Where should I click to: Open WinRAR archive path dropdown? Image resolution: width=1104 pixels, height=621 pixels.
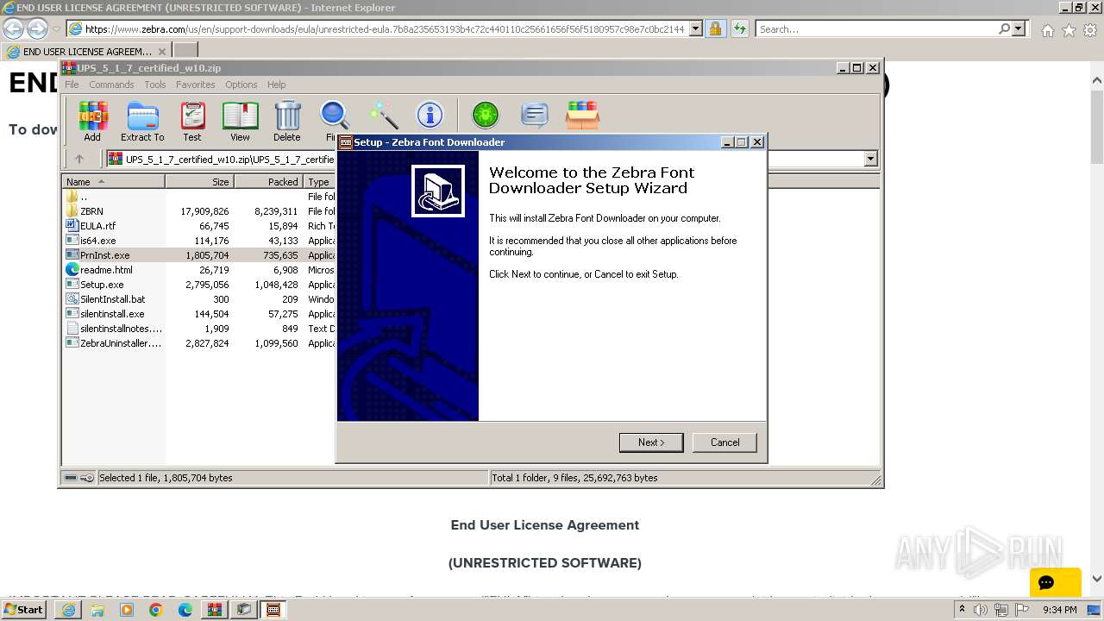pos(870,159)
